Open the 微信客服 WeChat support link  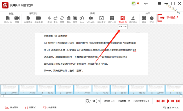tap(50, 108)
